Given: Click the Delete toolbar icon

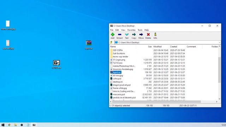Looking at the screenshot, I should [148, 36].
